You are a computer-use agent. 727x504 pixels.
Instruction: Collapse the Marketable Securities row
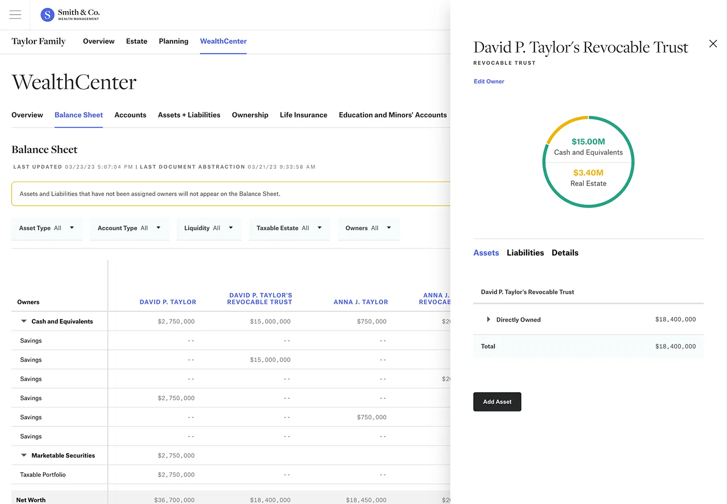click(x=24, y=455)
